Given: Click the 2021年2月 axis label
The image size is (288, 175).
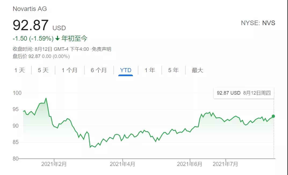Looking at the screenshot, I should pos(54,164).
